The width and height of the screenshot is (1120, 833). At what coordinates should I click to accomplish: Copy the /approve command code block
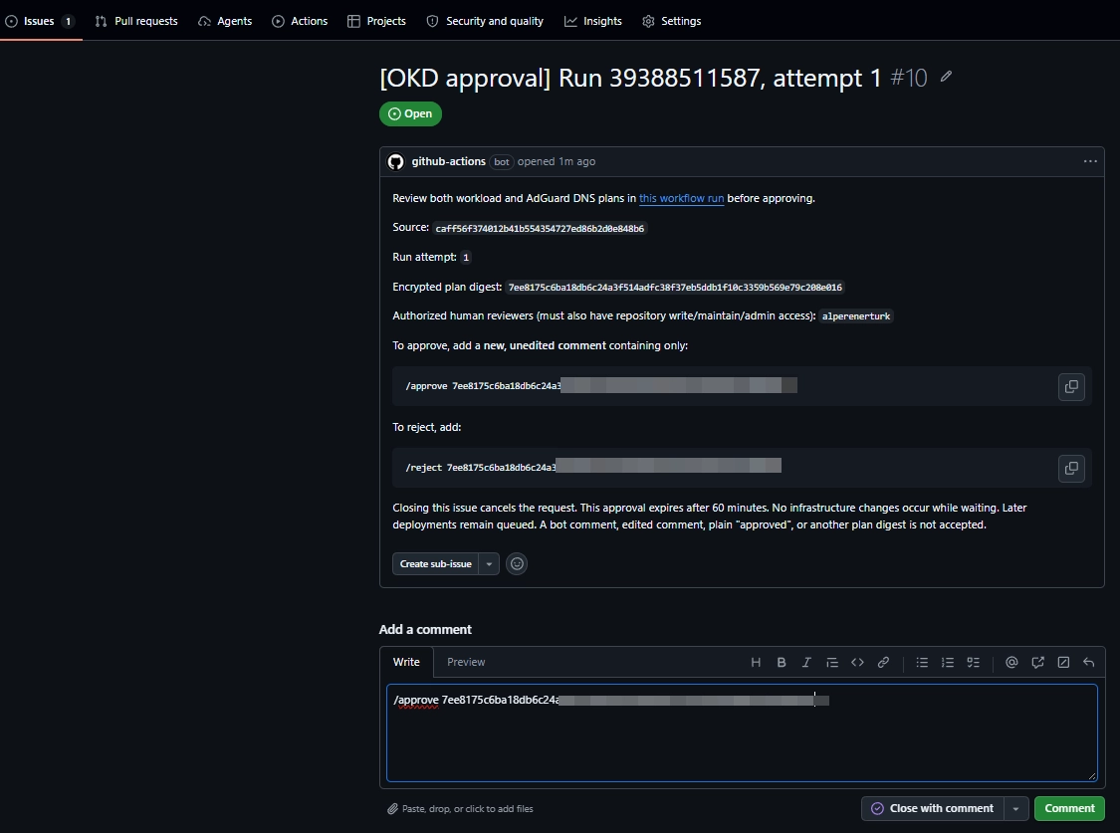(x=1071, y=386)
